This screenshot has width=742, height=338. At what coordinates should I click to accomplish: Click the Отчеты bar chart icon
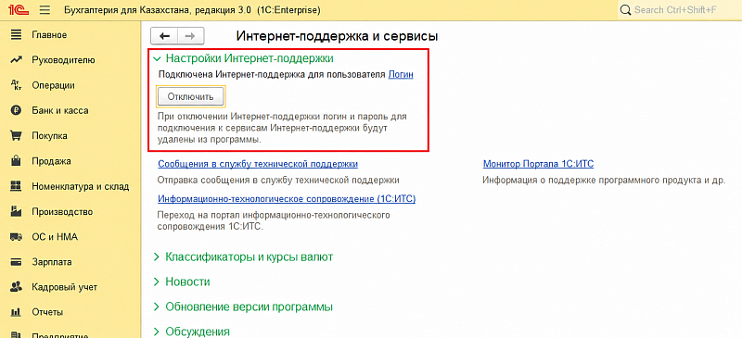point(16,312)
